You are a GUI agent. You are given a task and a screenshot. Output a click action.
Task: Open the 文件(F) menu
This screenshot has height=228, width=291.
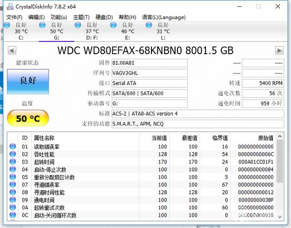pos(14,17)
